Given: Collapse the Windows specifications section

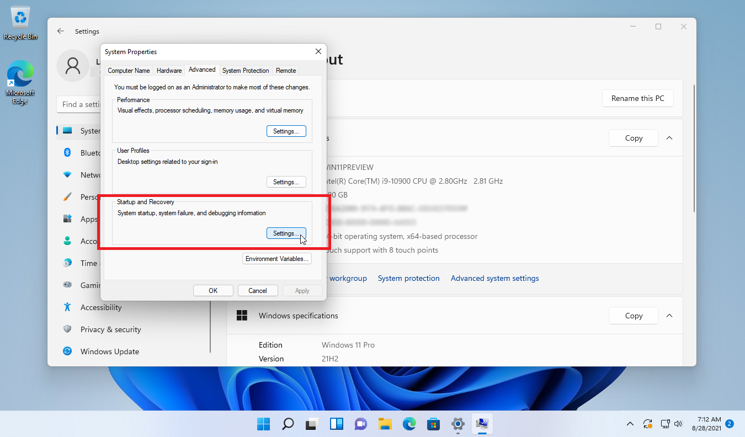Looking at the screenshot, I should [x=669, y=316].
